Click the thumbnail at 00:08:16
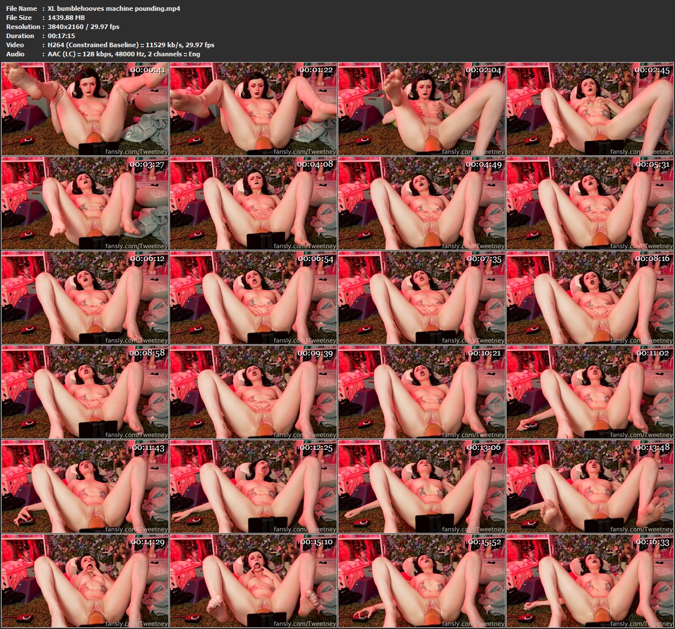The image size is (675, 629). 590,297
